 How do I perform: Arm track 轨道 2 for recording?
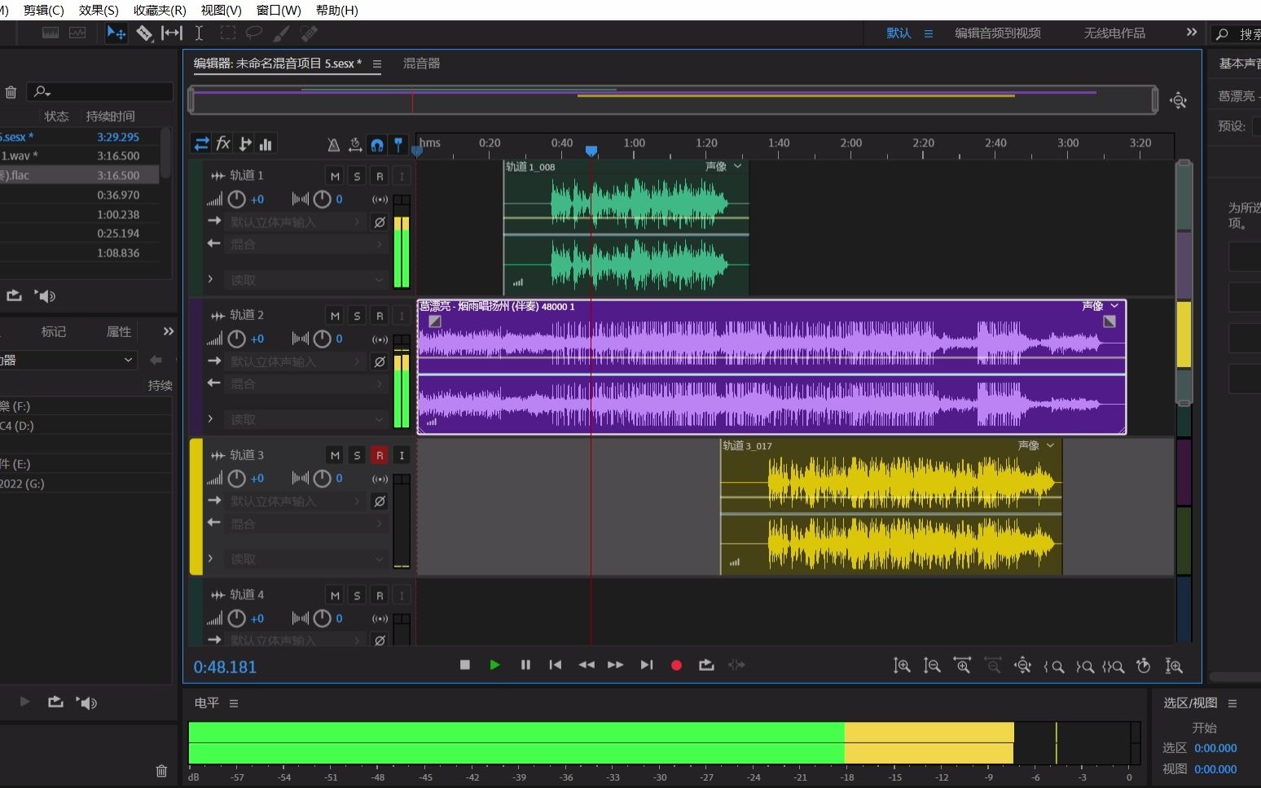pyautogui.click(x=380, y=316)
